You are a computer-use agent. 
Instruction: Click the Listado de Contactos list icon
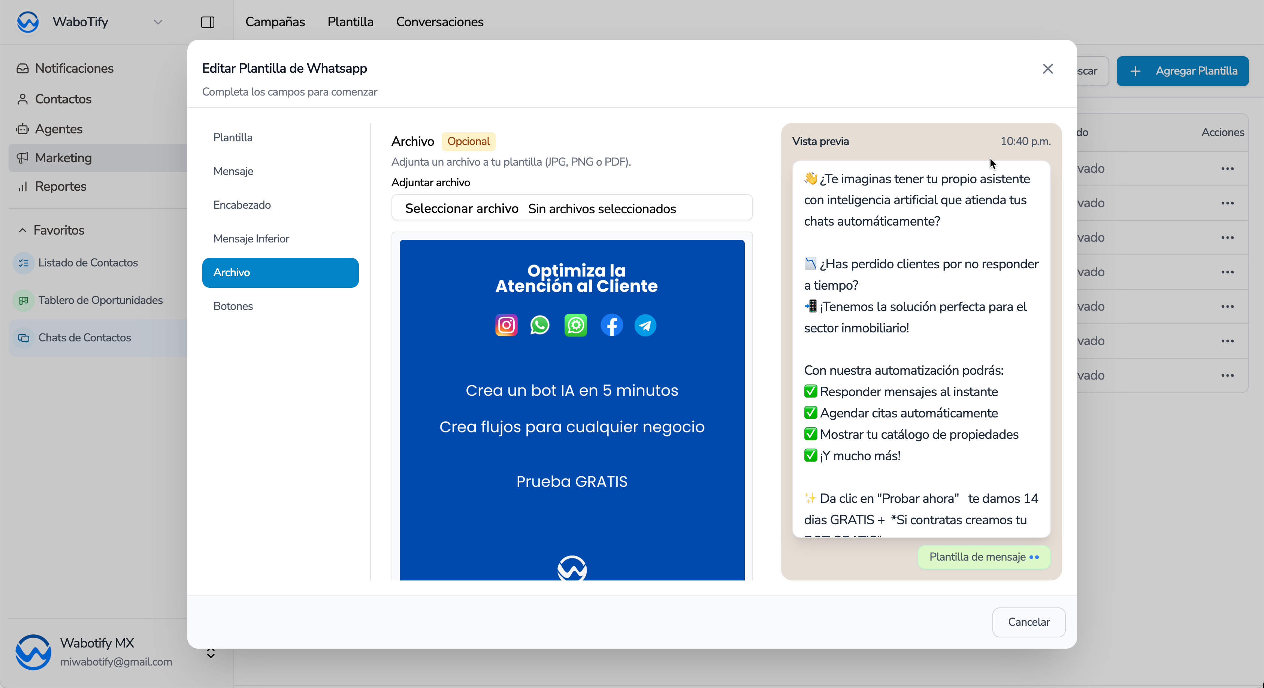coord(23,263)
